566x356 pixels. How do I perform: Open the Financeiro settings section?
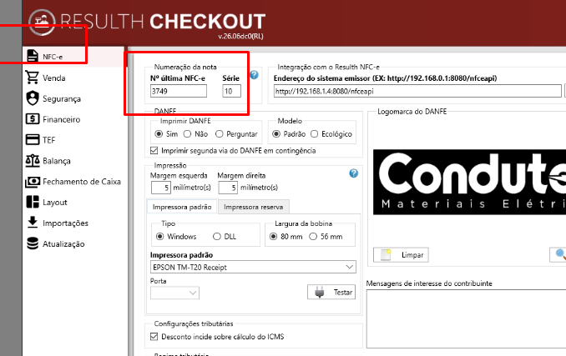click(x=62, y=119)
